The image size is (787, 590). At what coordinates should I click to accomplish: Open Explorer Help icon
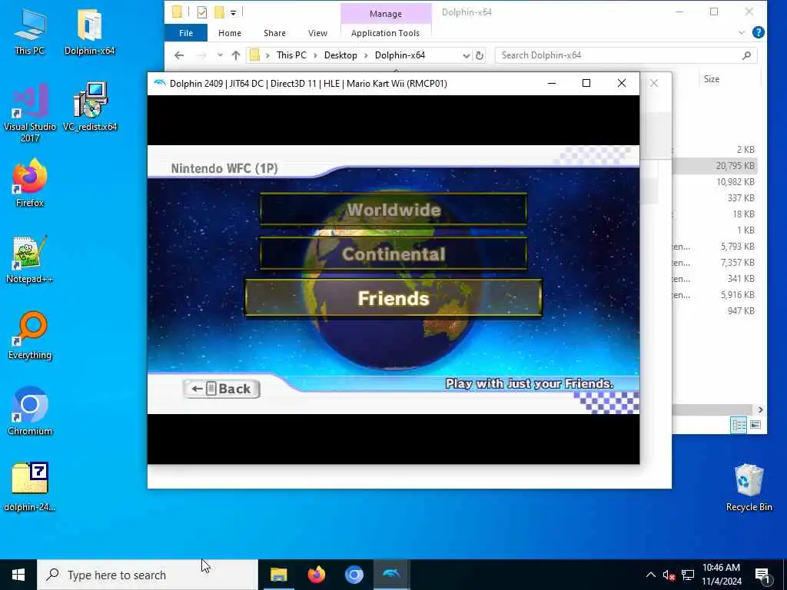coord(759,32)
